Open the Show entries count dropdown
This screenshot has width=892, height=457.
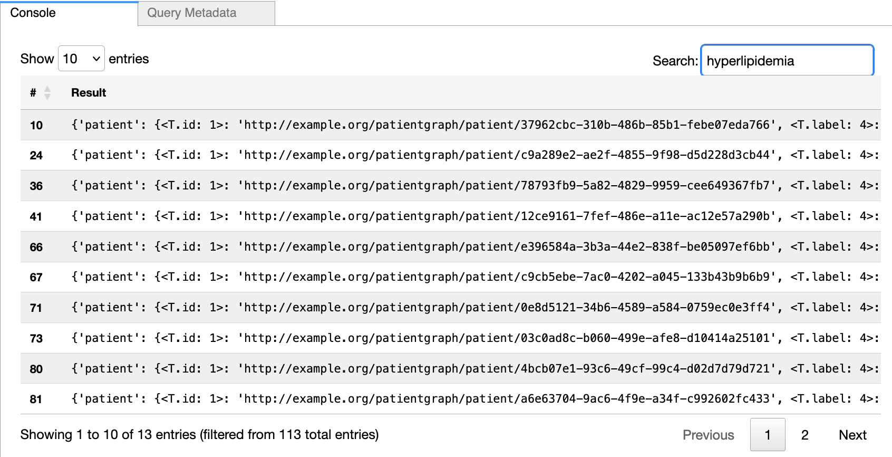click(x=81, y=59)
